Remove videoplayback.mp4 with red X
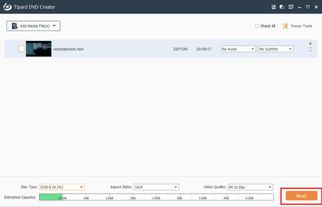 pos(310,43)
